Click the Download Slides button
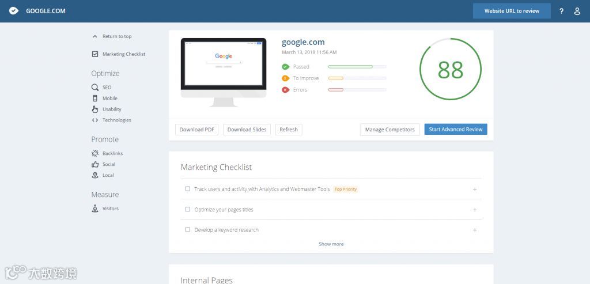590x284 pixels. (247, 130)
